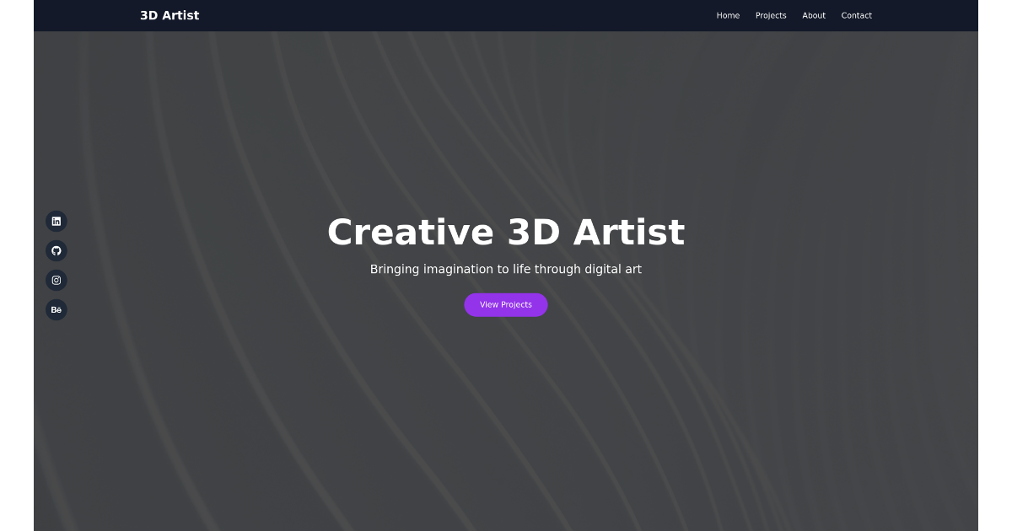Click the GitHub icon in the sidebar

coord(57,250)
